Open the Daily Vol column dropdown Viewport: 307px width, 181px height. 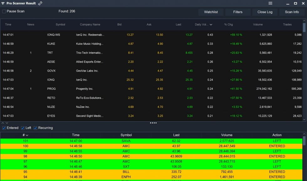(x=211, y=25)
